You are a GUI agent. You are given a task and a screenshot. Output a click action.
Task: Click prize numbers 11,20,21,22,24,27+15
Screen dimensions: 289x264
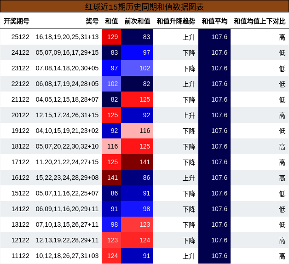67,162
